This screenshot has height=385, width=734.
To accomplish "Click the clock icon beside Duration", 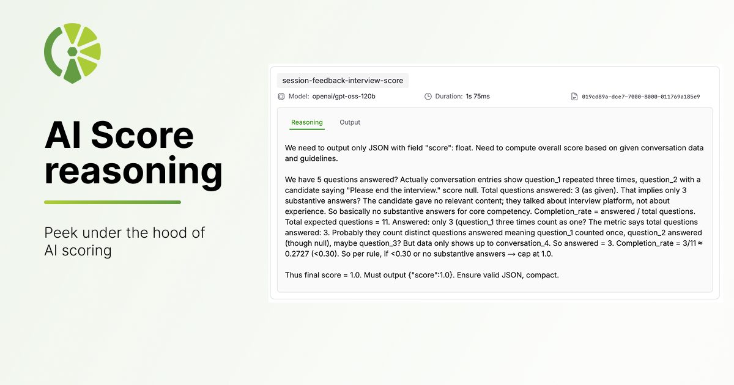I will click(x=428, y=97).
